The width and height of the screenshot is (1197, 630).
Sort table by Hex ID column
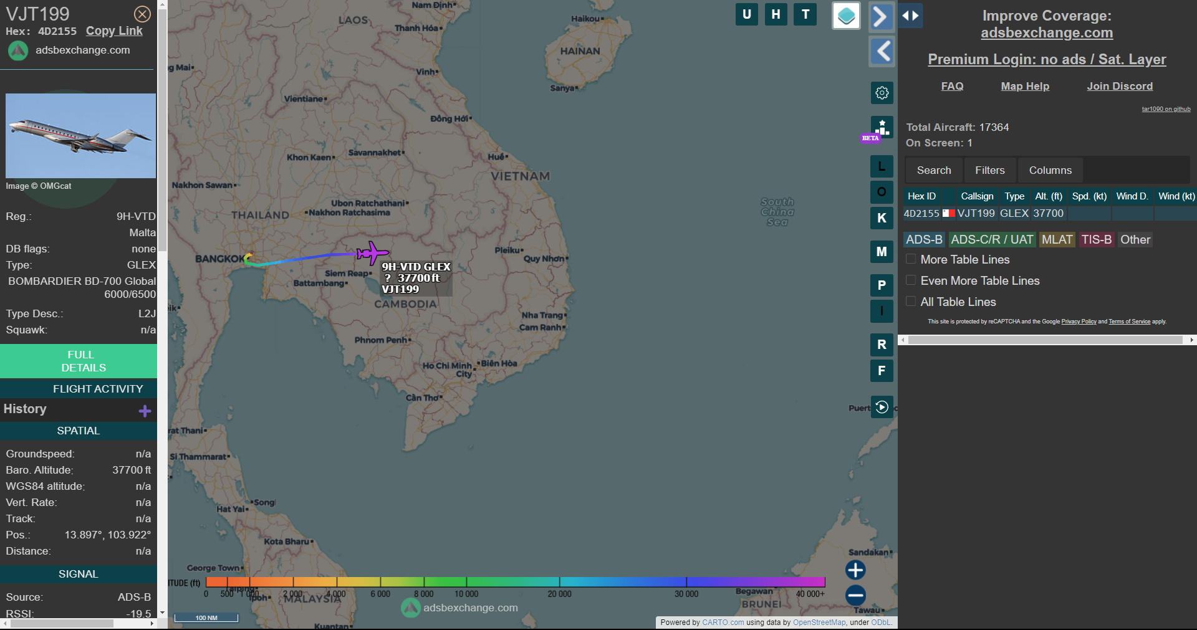point(921,196)
